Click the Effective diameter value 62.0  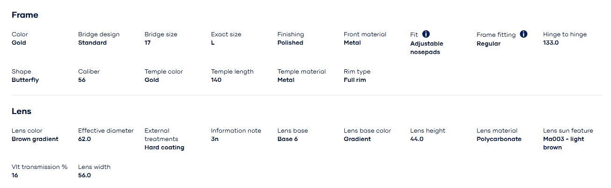click(85, 139)
